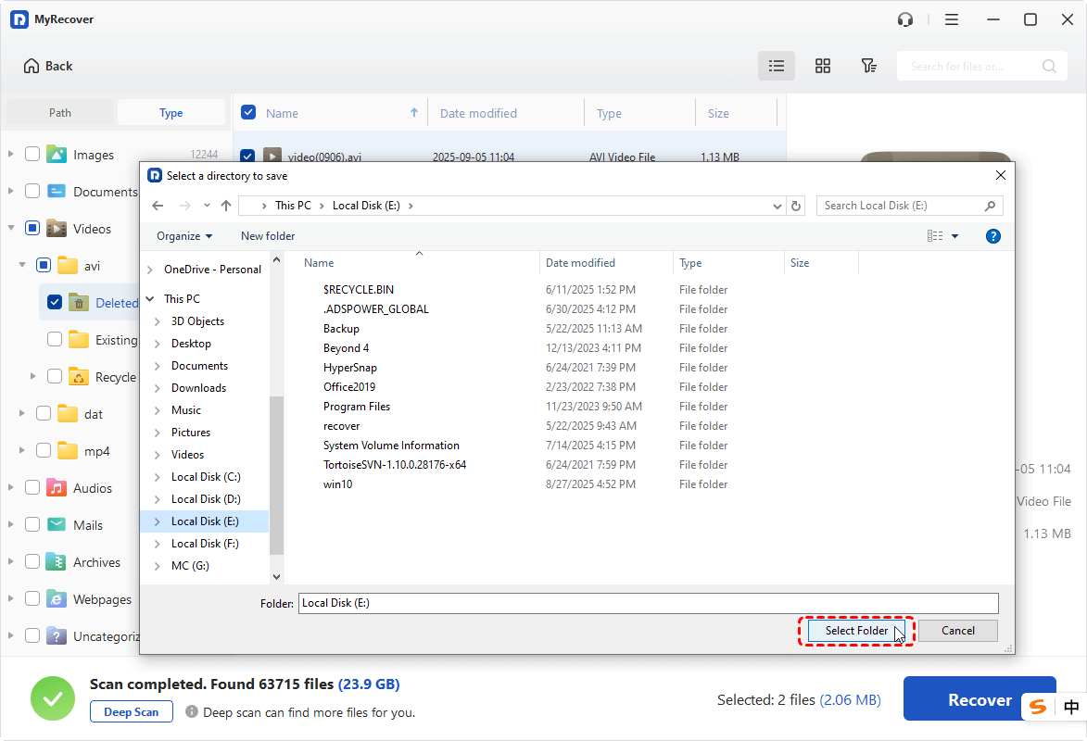The image size is (1087, 741).
Task: Click the Uncategorized category icon
Action: (57, 635)
